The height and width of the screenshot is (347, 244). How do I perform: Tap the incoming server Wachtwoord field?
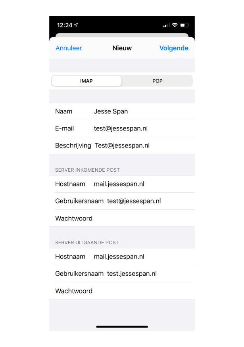point(122,219)
